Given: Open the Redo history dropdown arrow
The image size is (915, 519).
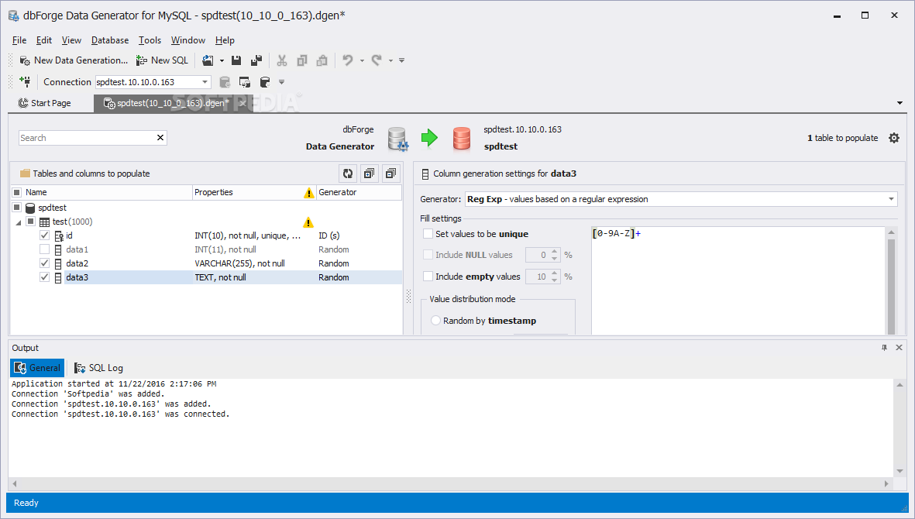Looking at the screenshot, I should pos(390,60).
